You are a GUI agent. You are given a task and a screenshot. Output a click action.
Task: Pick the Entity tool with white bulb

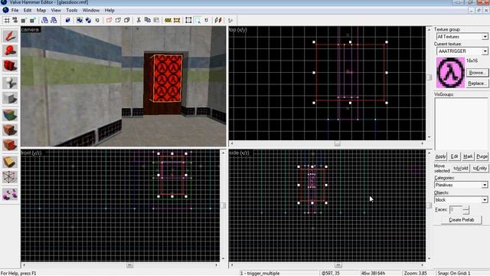coord(10,83)
